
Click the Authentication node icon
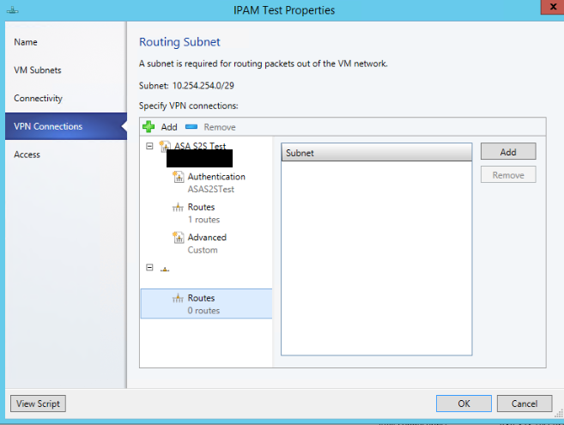point(179,177)
